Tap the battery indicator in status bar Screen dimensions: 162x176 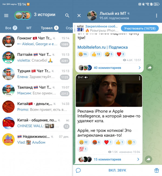tap(157, 4)
